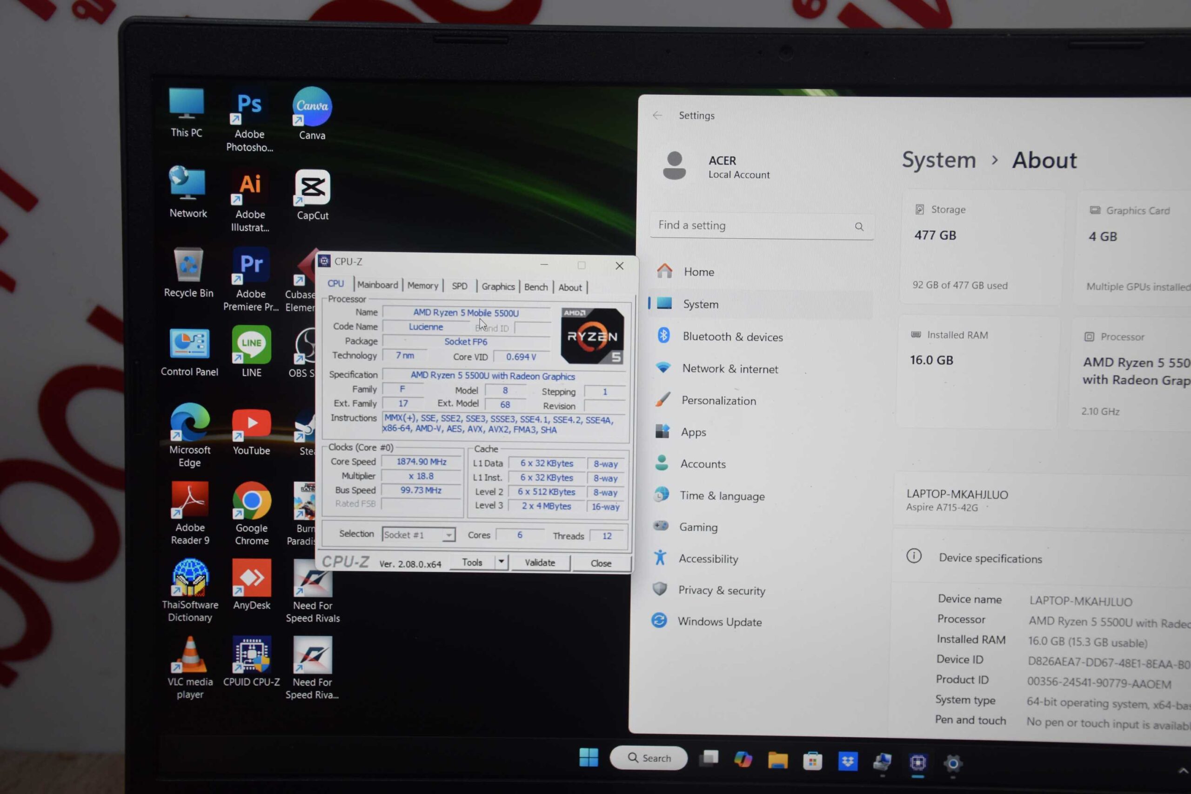Switch to CPU-Z taskbar icon
Viewport: 1191px width, 794px height.
coord(917,763)
